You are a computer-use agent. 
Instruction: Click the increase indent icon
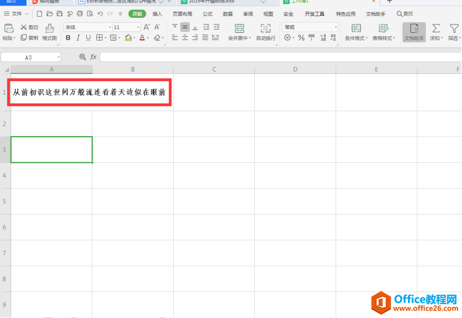[x=217, y=27]
